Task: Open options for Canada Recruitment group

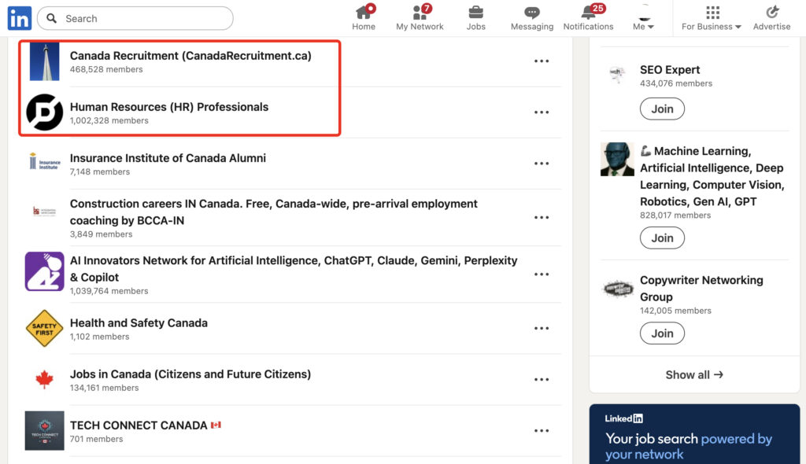Action: click(542, 61)
